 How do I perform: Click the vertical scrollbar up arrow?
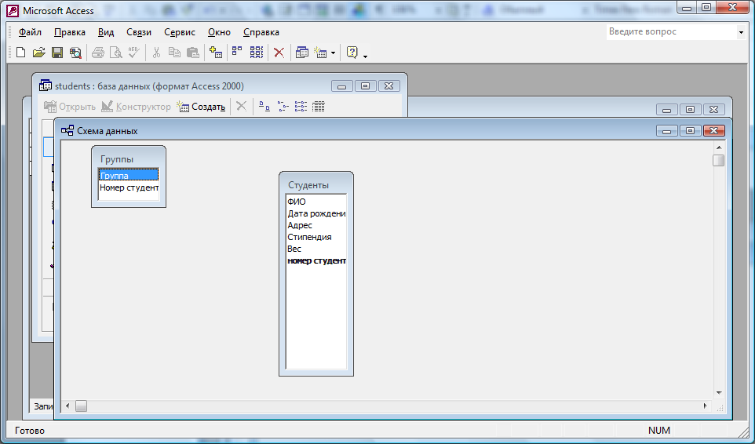pyautogui.click(x=719, y=147)
